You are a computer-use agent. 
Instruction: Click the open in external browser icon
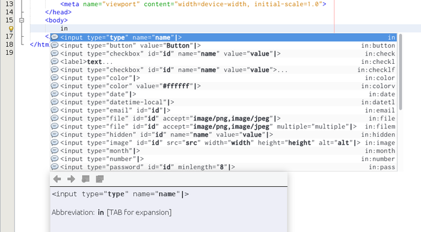coord(85,179)
